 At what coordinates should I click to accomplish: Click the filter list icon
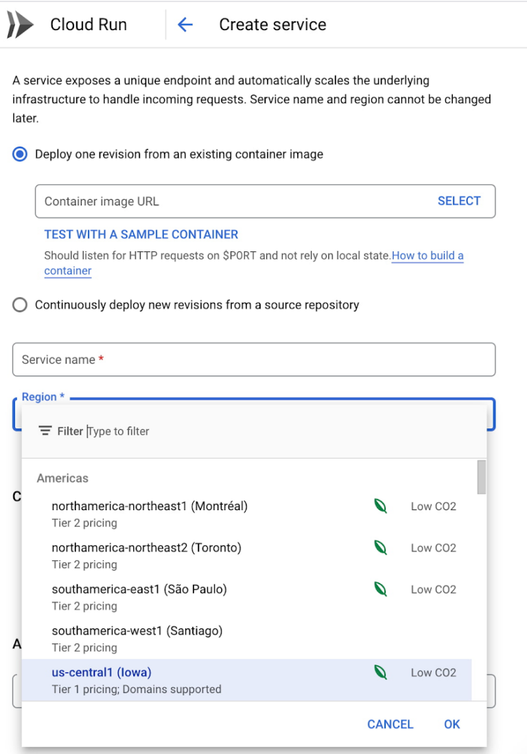[45, 431]
